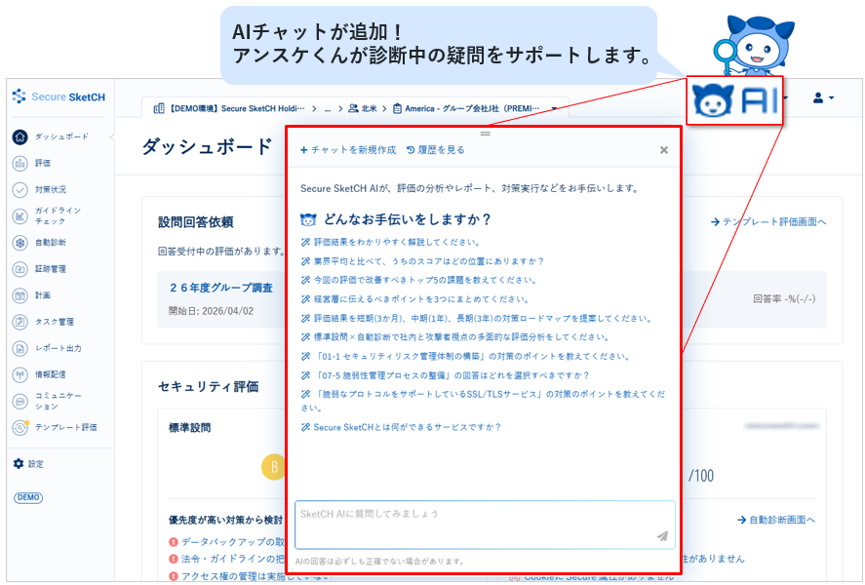Click チャットを新規作成 to start new chat

coord(348,150)
